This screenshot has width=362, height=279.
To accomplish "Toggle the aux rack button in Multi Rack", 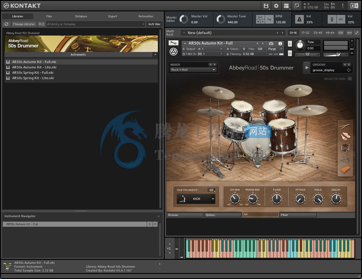I will coord(349,33).
